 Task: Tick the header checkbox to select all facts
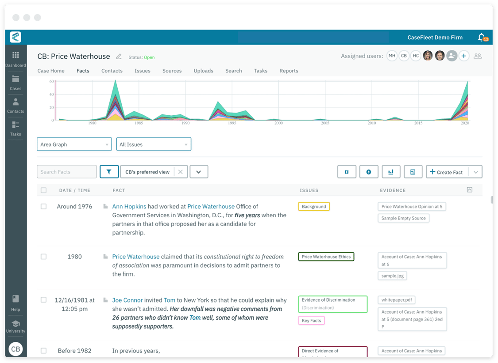[43, 190]
